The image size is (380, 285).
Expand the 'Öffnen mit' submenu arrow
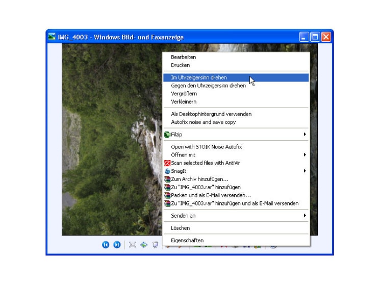coord(305,155)
